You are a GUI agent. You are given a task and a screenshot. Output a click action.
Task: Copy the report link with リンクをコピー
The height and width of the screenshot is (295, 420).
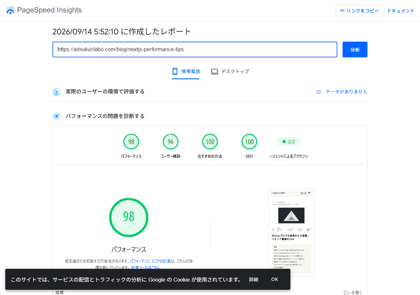pyautogui.click(x=360, y=10)
